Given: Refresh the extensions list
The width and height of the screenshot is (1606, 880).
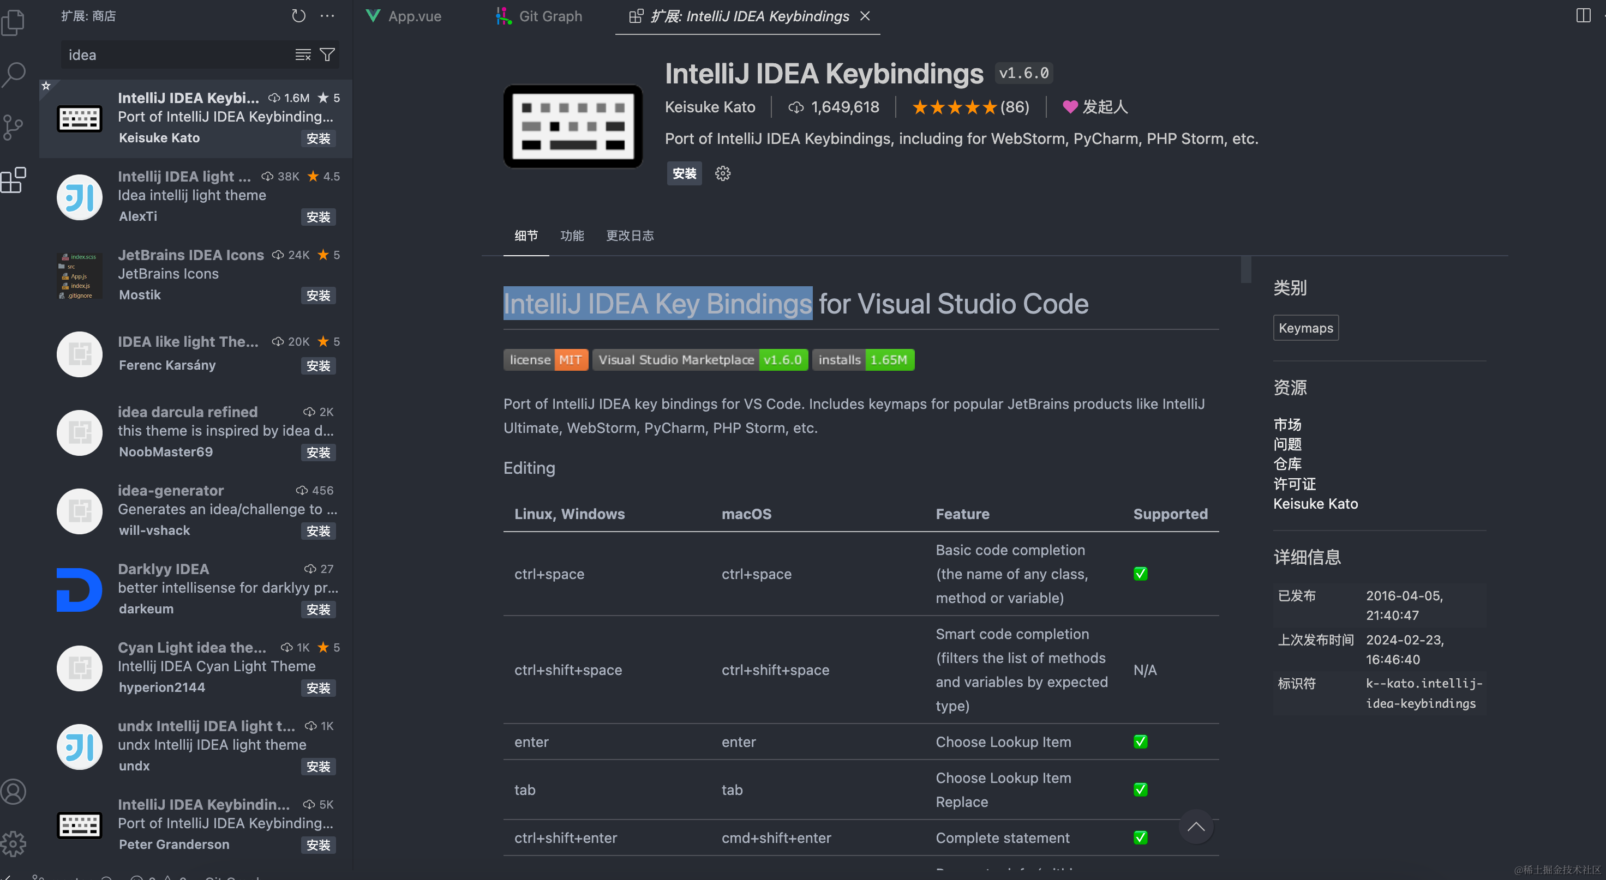Looking at the screenshot, I should click(298, 16).
